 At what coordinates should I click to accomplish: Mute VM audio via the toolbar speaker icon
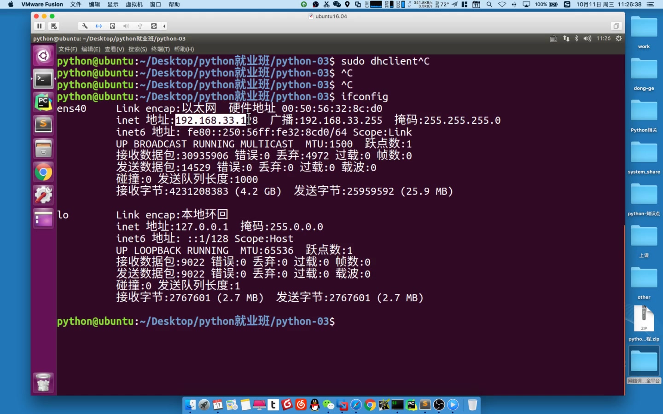click(x=126, y=26)
